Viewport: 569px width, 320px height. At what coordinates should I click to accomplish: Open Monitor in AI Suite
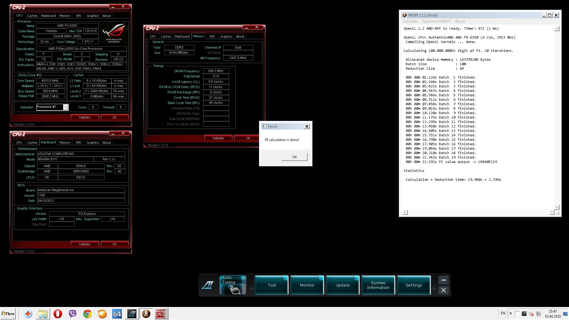307,285
